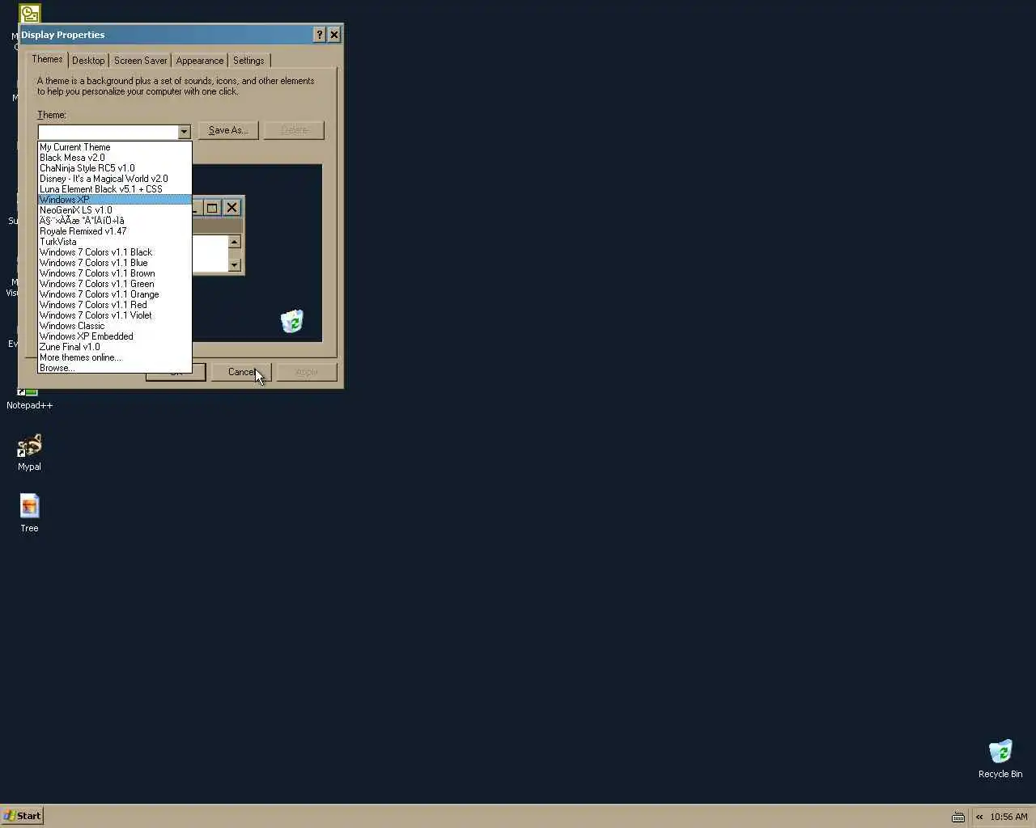Click More themes online... entry
Screen dimensions: 1036x828
coord(114,357)
